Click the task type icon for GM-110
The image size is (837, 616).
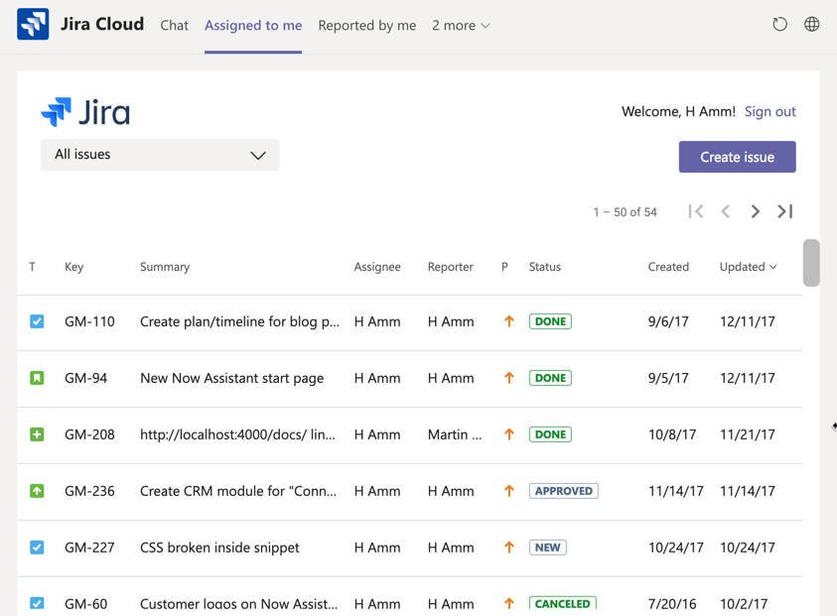(x=37, y=321)
